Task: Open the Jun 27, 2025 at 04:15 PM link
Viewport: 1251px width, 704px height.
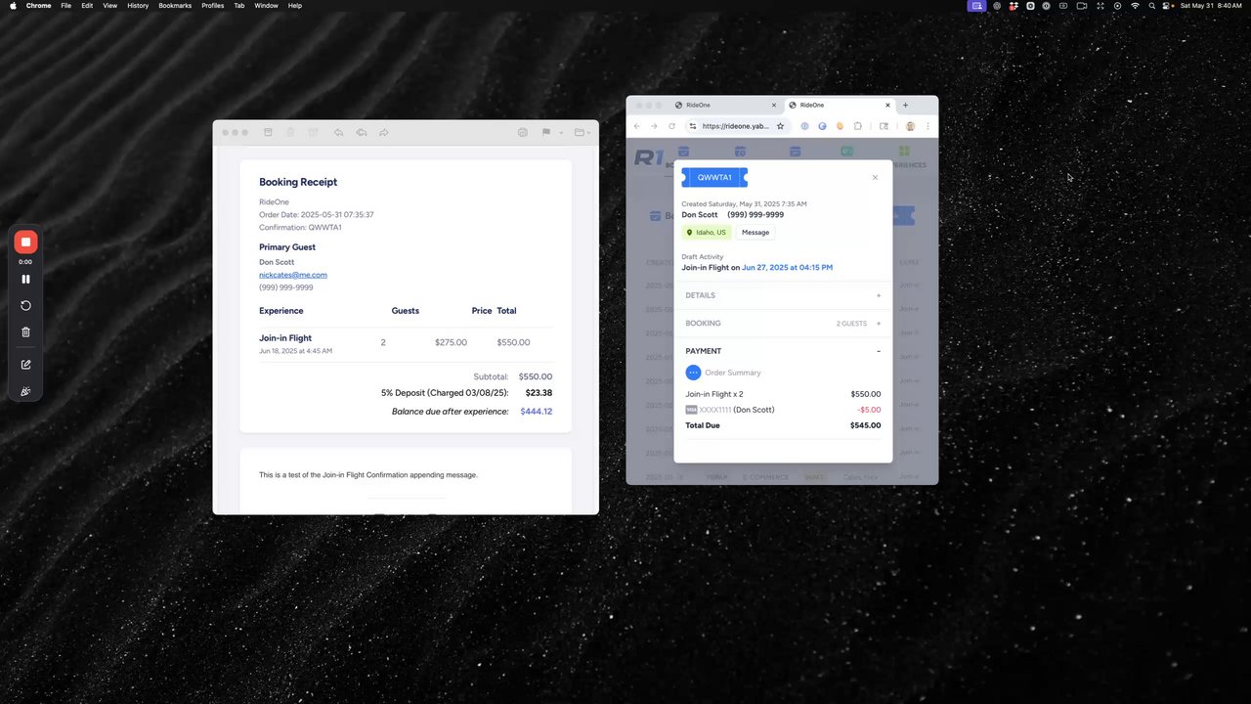Action: tap(787, 267)
